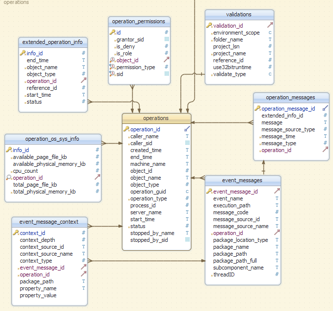Select the cpu_count column

click(25, 171)
